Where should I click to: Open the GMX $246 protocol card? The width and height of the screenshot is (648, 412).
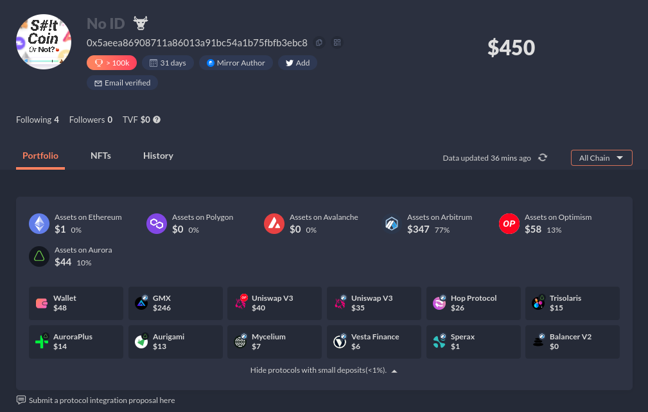coord(175,303)
